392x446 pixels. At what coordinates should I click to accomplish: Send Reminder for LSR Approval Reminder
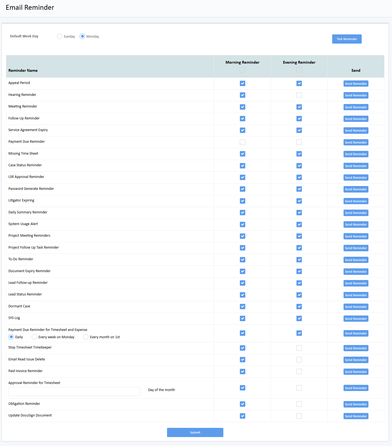[x=356, y=178]
